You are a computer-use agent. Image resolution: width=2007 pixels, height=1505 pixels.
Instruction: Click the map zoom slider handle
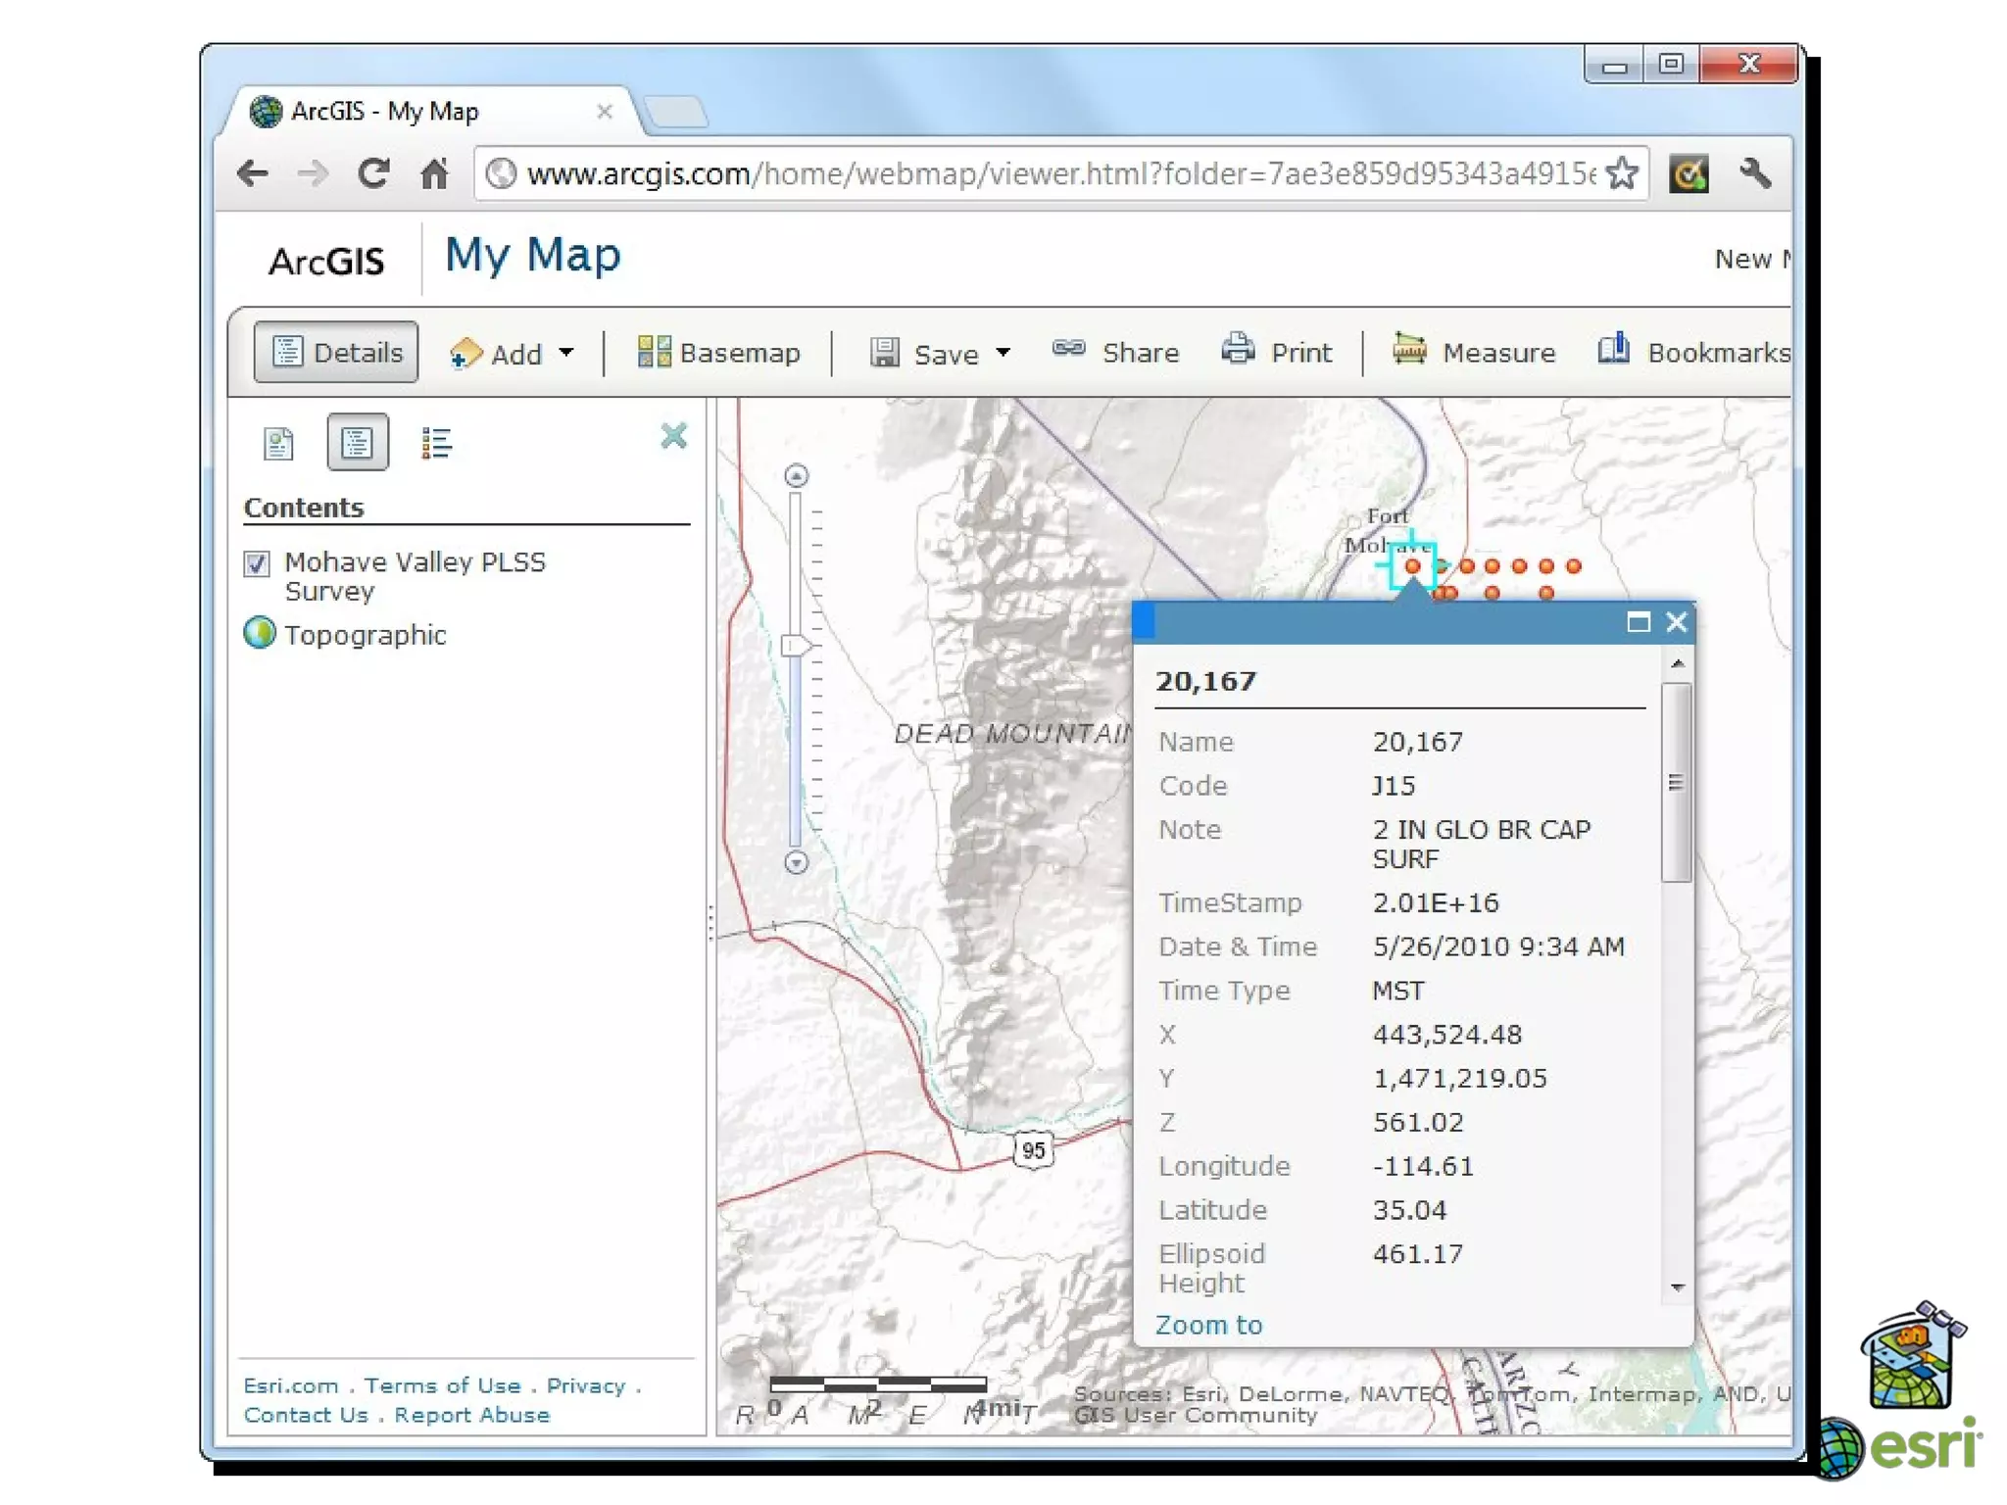coord(796,645)
